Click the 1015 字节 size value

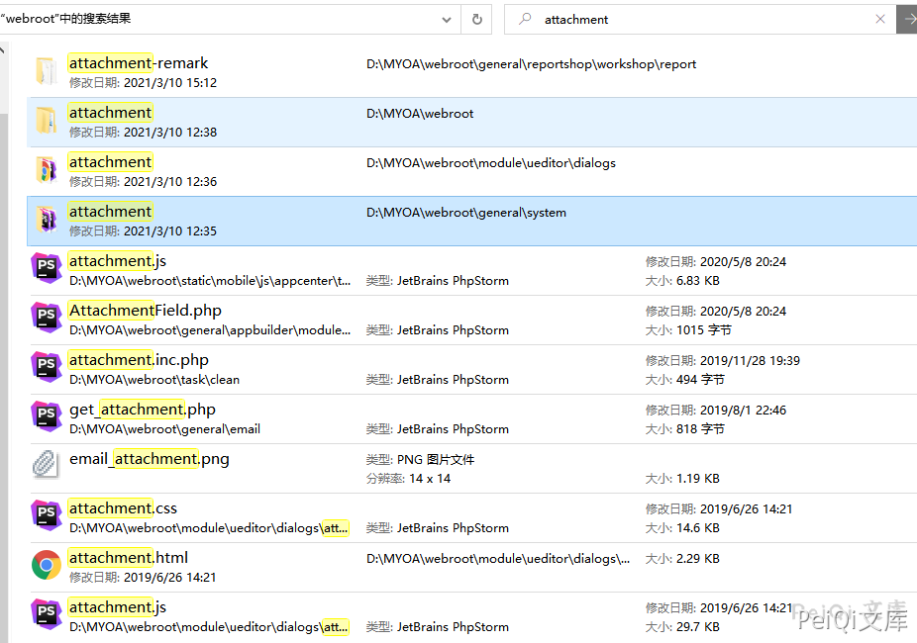703,330
